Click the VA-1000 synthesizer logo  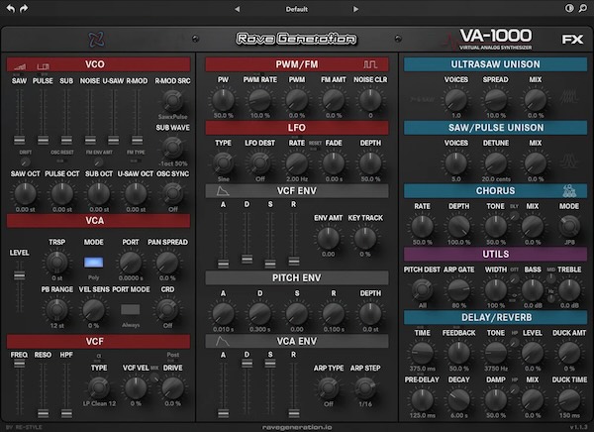click(496, 39)
